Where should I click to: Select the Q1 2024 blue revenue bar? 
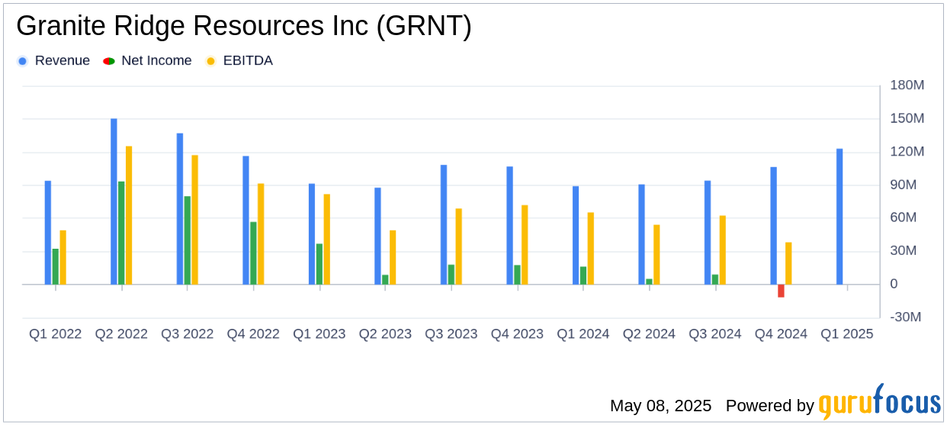coord(576,235)
